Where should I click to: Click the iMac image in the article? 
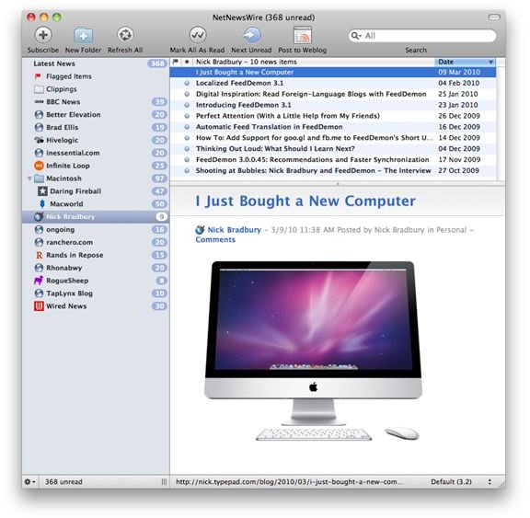point(313,351)
